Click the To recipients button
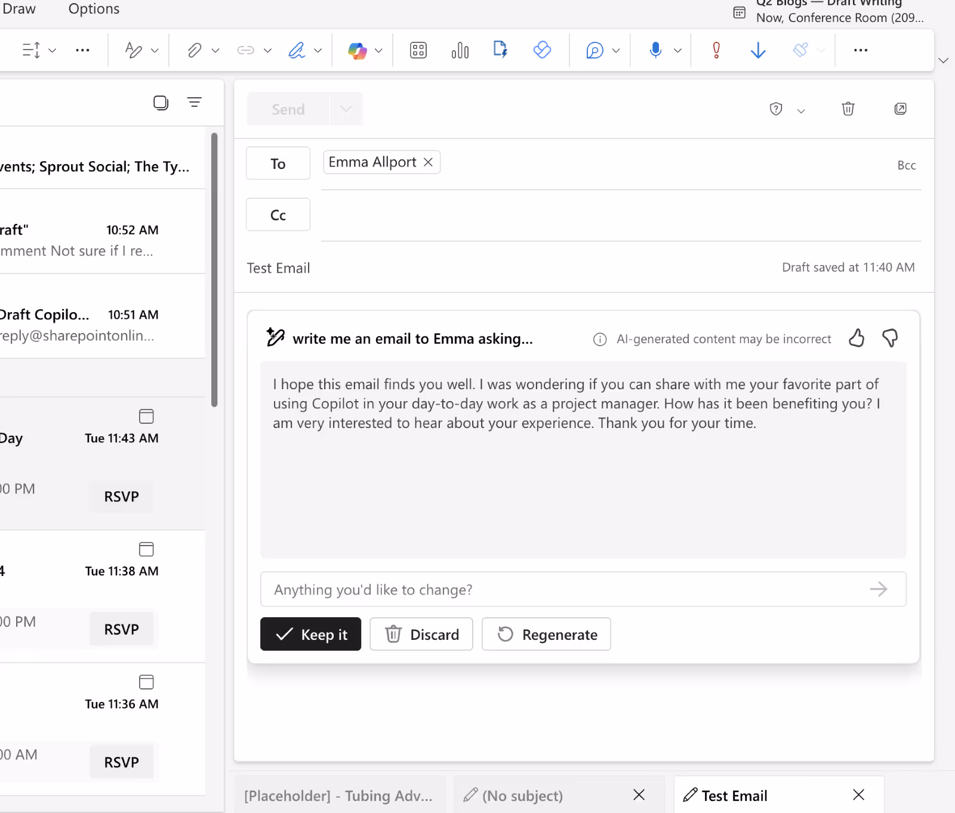 point(278,163)
